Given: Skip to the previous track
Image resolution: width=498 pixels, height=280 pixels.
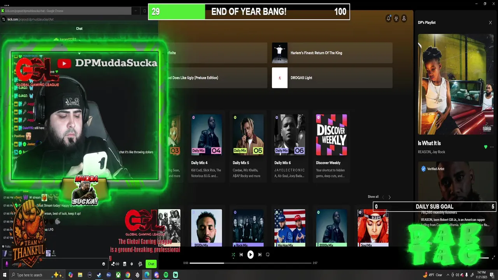Looking at the screenshot, I should tap(241, 255).
